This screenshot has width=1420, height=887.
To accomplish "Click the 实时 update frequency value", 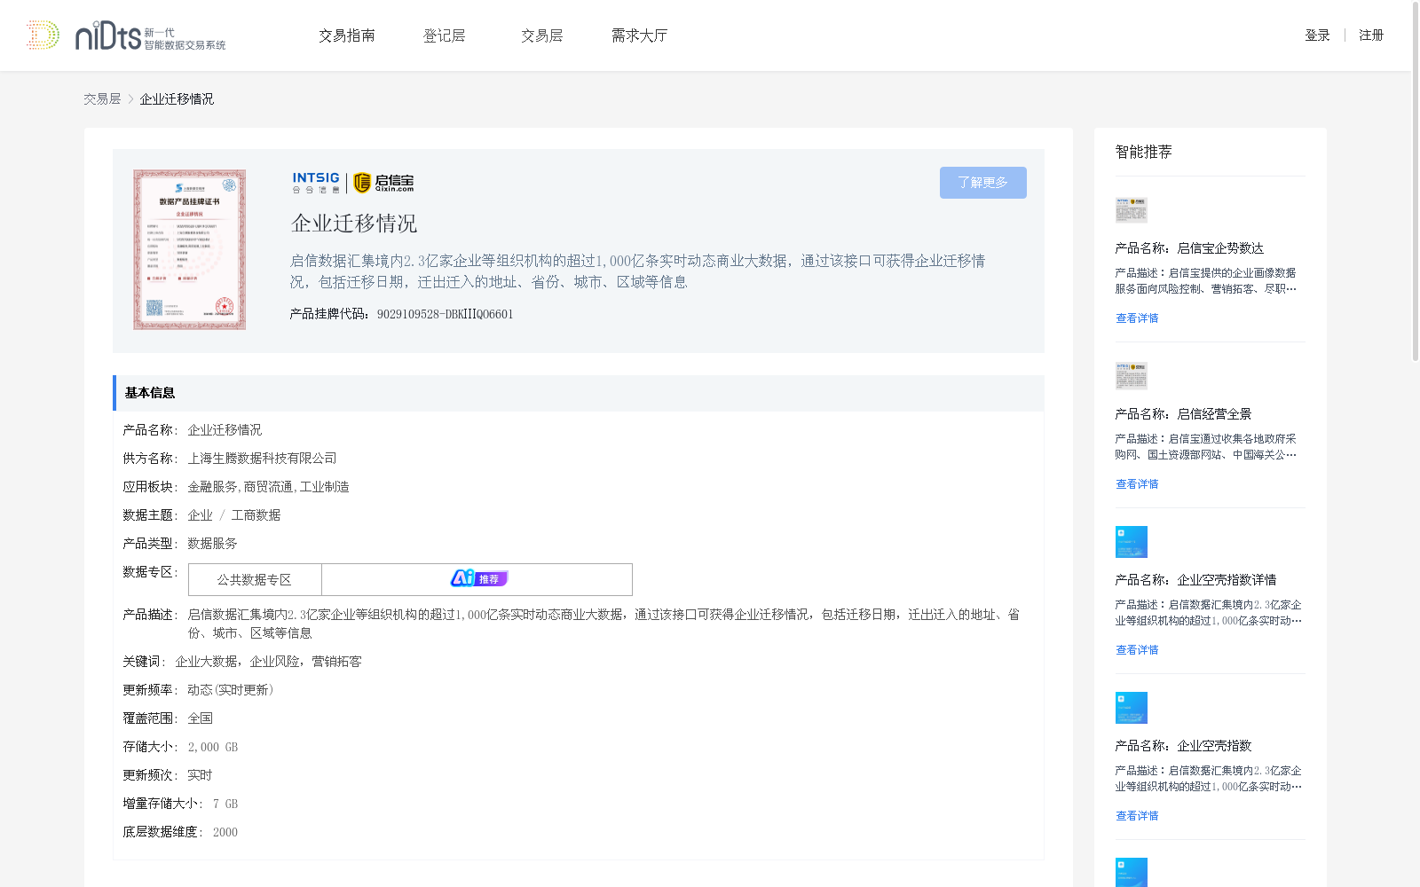I will coord(200,775).
